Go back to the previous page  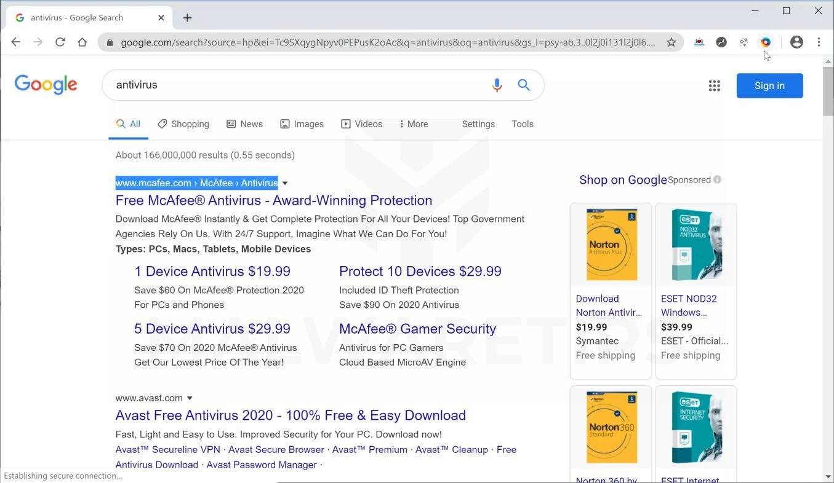tap(16, 42)
